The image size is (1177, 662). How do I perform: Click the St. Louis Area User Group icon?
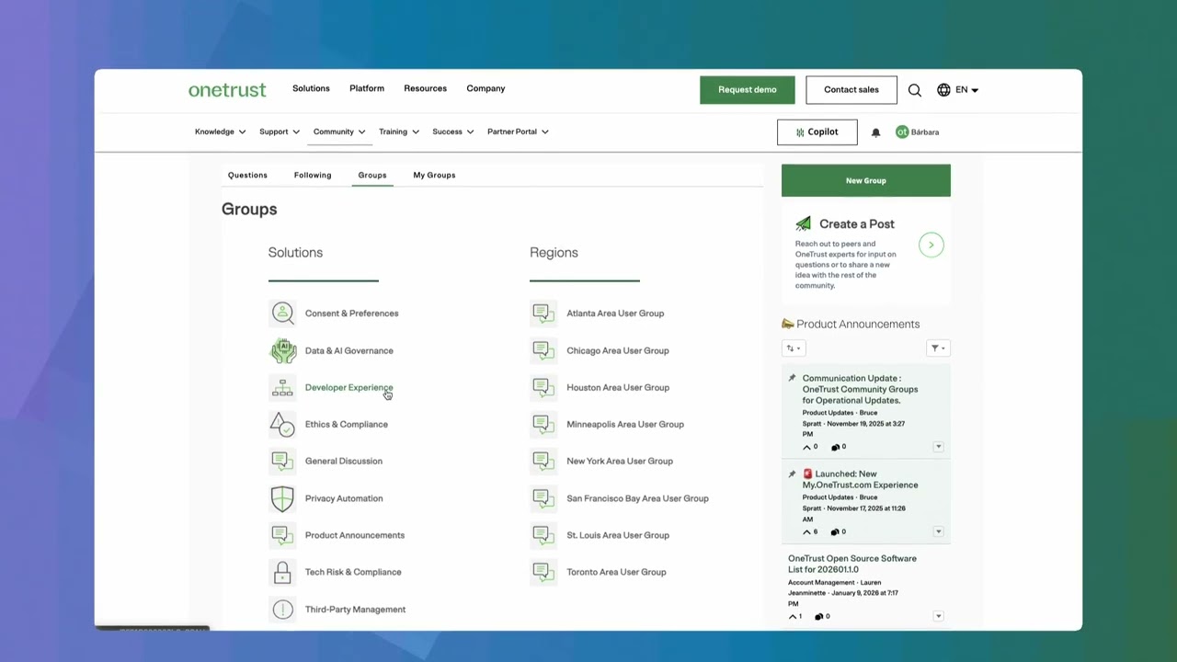(543, 535)
